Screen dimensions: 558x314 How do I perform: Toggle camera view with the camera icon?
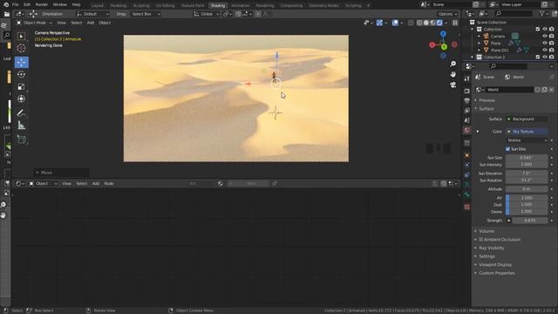[453, 85]
